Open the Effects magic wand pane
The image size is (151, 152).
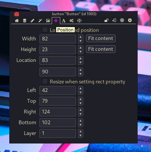tap(40, 20)
